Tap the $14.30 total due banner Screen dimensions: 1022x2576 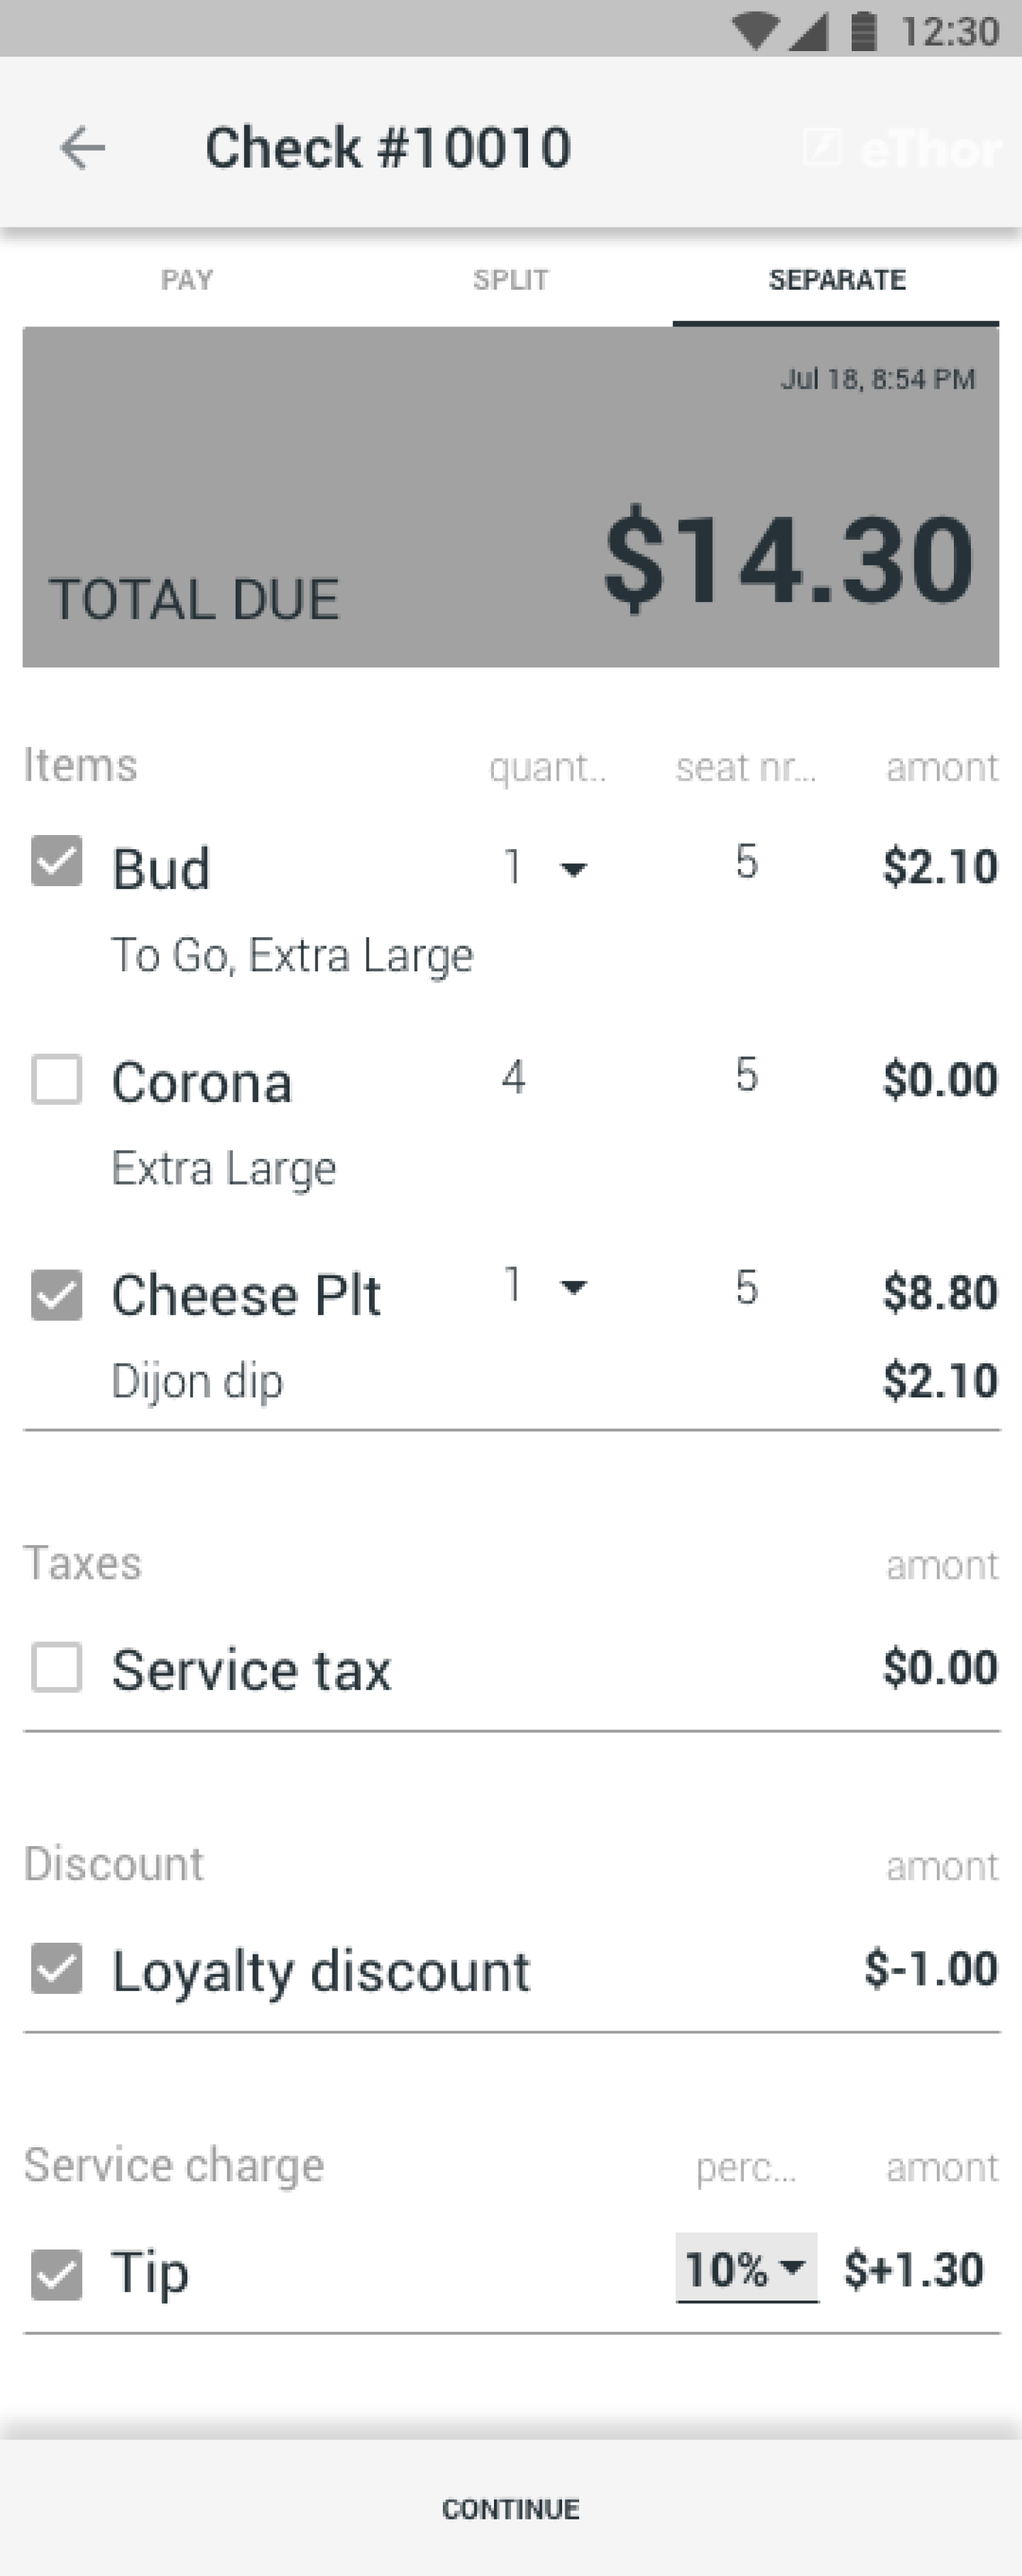point(511,497)
